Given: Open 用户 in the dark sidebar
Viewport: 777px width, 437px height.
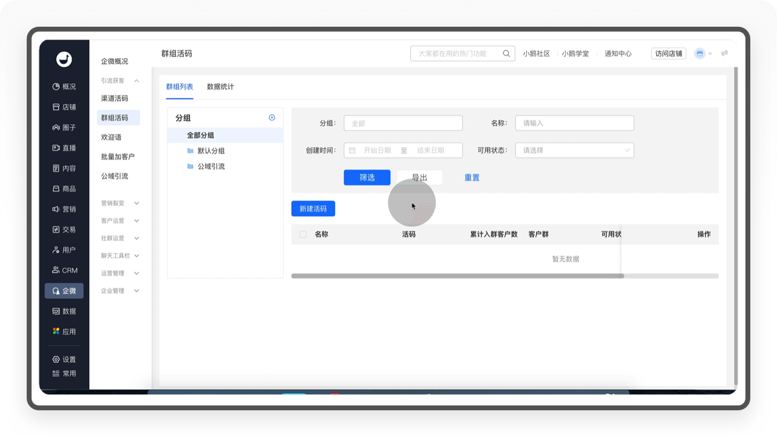Looking at the screenshot, I should click(64, 249).
